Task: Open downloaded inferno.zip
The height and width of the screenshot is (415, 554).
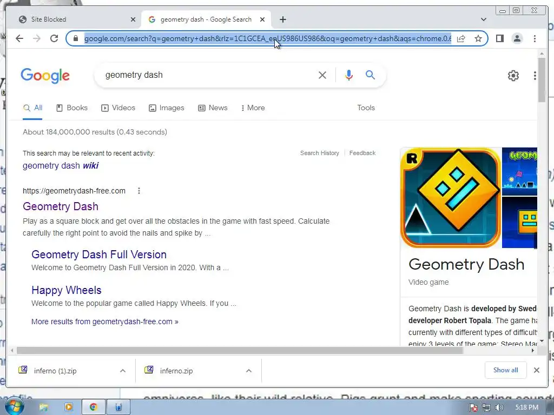Action: pyautogui.click(x=176, y=371)
